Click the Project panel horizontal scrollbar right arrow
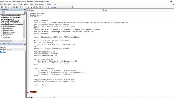This screenshot has width=174, height=98. click(x=22, y=41)
